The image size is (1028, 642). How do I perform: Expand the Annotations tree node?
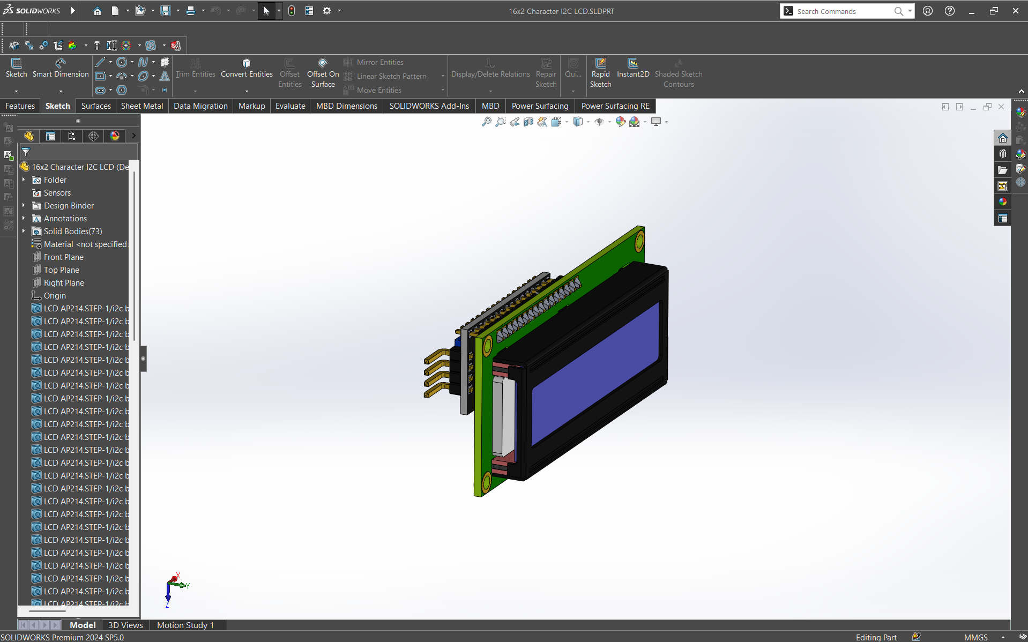tap(24, 219)
